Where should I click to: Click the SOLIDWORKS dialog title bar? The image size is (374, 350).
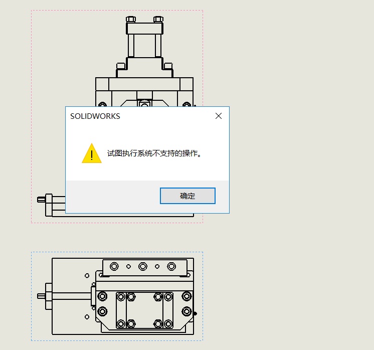click(141, 116)
